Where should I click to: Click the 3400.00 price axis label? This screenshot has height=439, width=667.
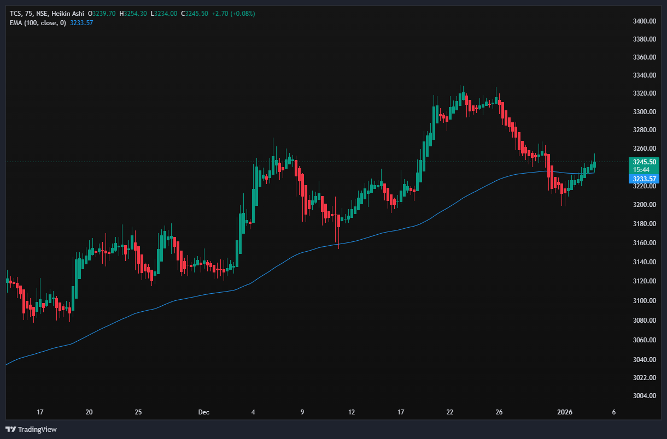tap(643, 21)
